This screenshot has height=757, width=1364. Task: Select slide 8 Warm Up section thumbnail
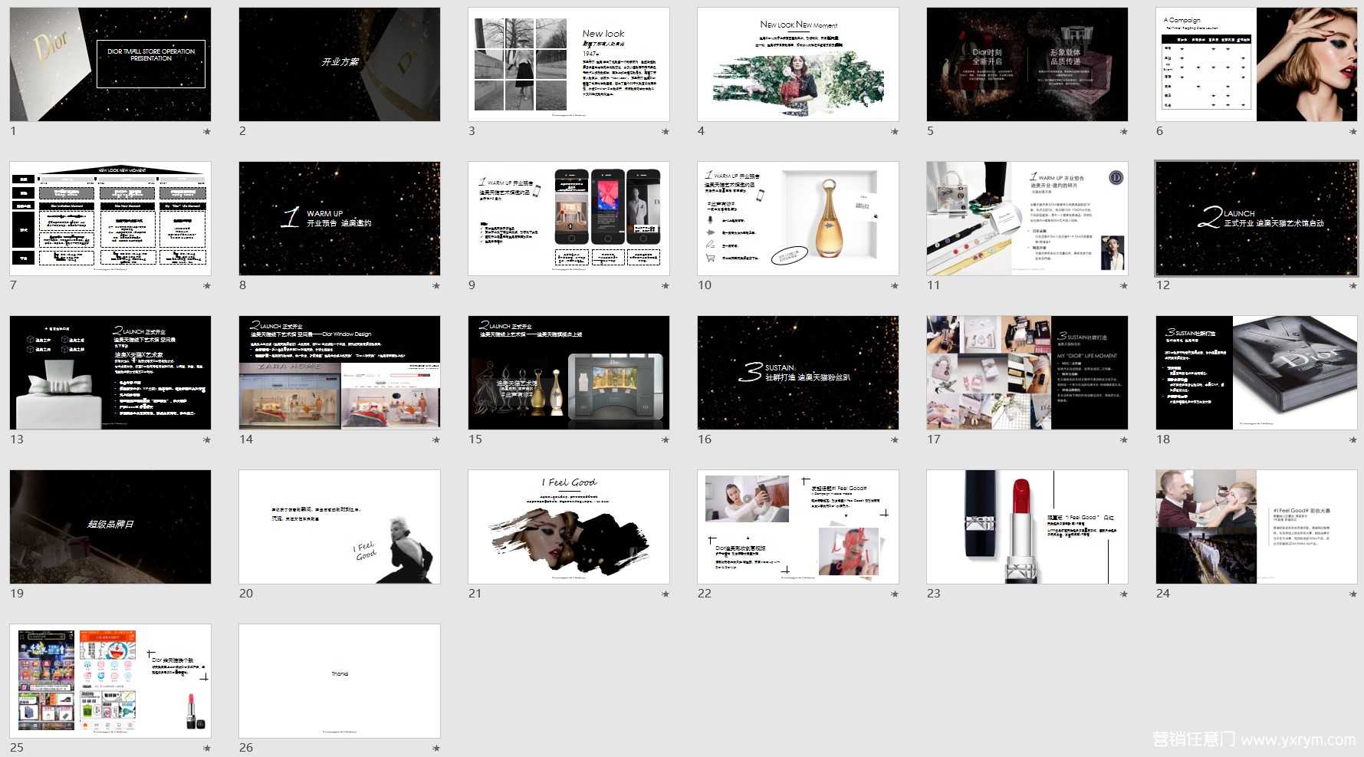[340, 219]
